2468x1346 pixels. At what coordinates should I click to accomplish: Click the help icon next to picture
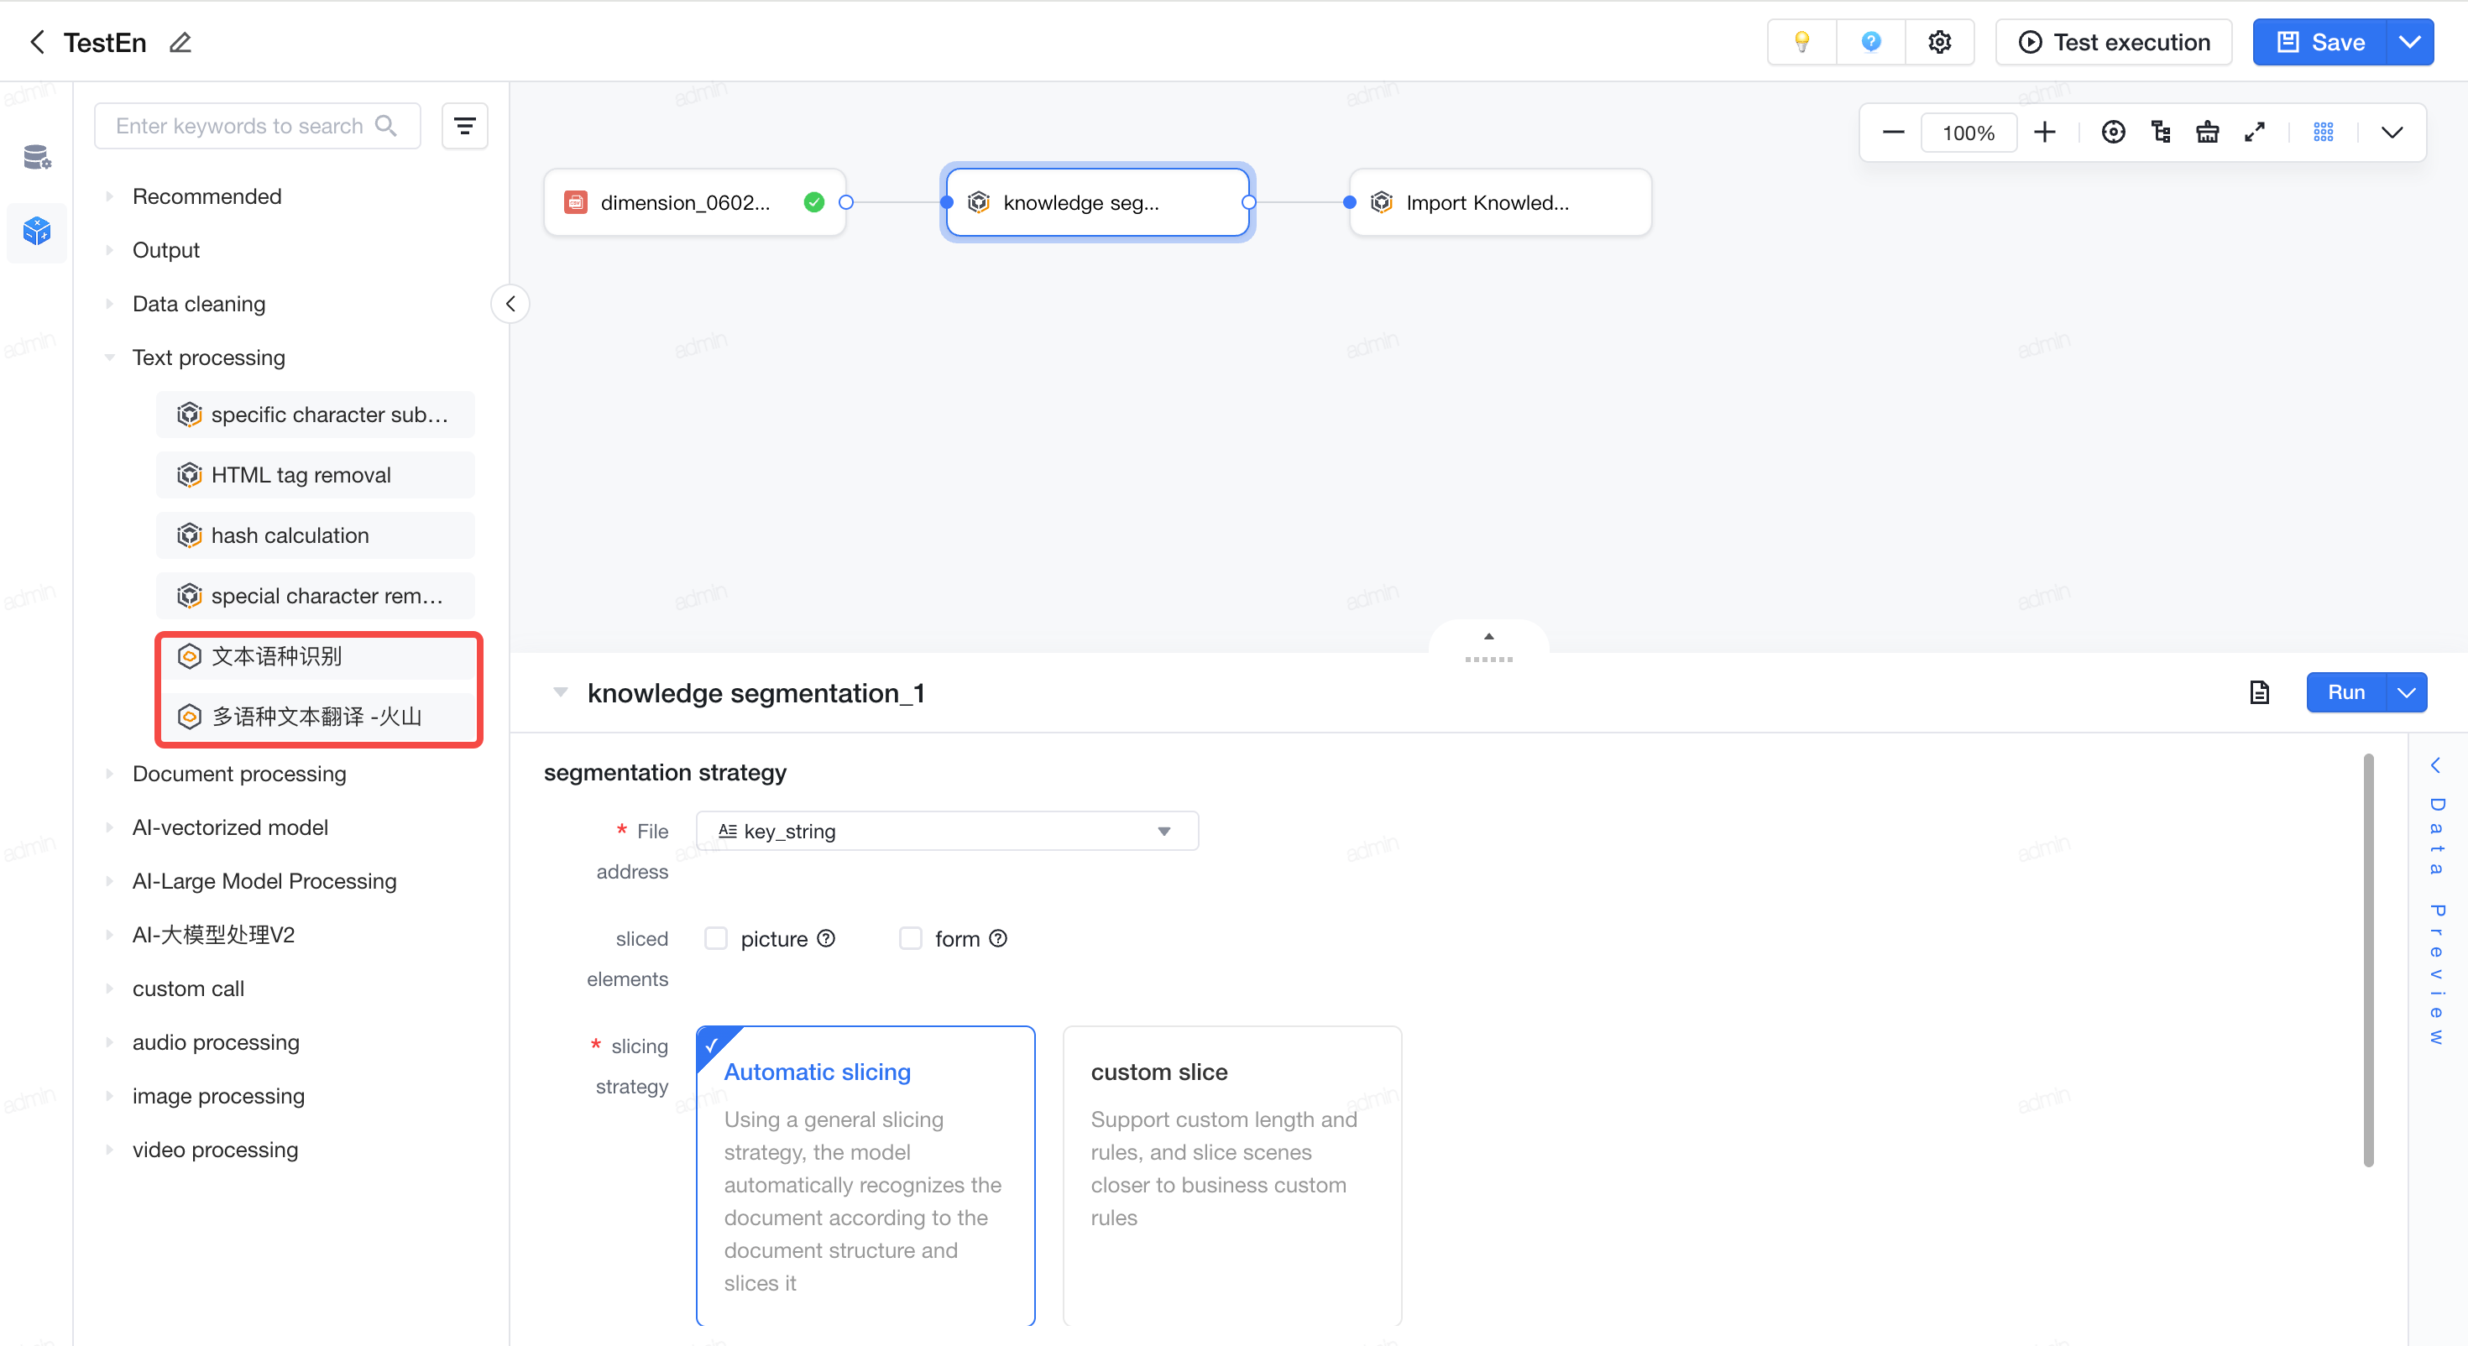tap(826, 938)
